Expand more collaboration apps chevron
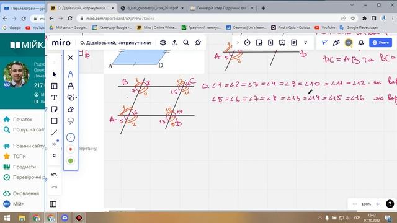397x223 pixels. 305,43
